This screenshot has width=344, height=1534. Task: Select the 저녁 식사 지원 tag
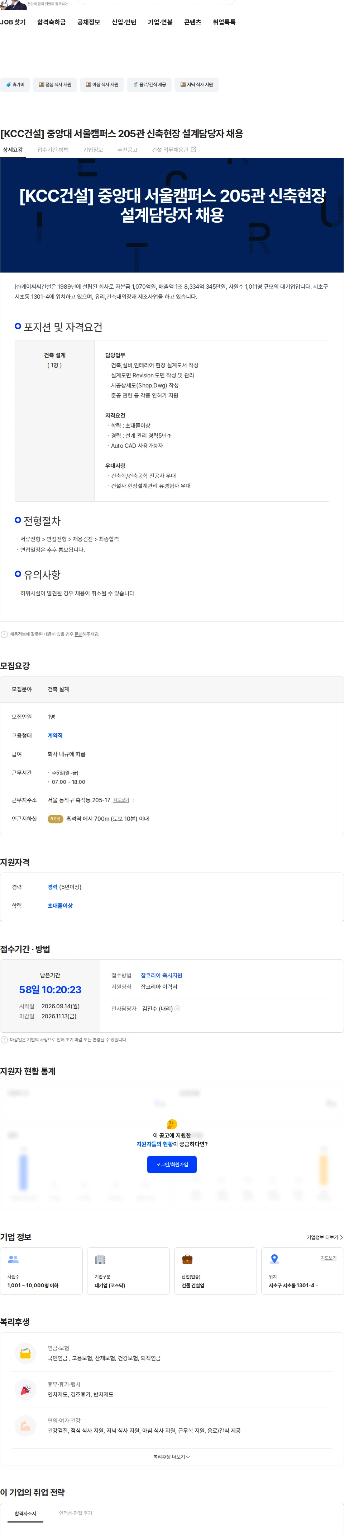tap(196, 84)
